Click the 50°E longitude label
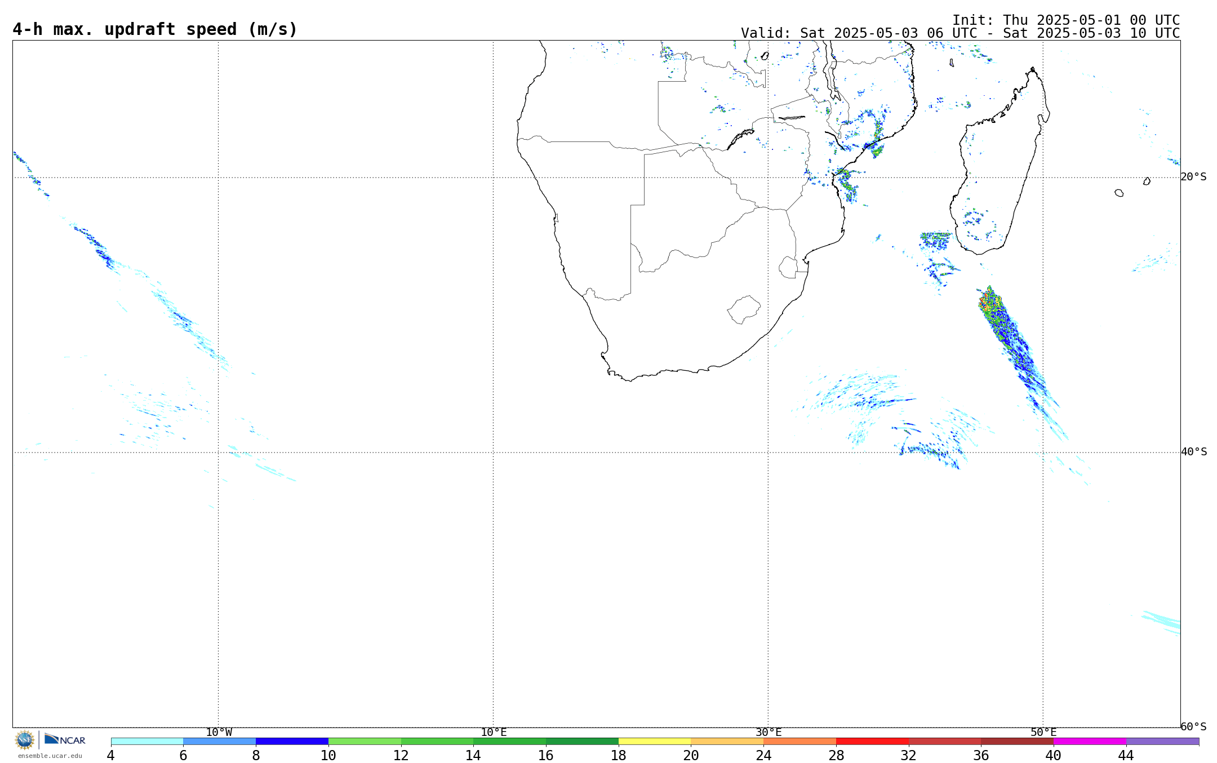The height and width of the screenshot is (763, 1217). (x=1043, y=733)
